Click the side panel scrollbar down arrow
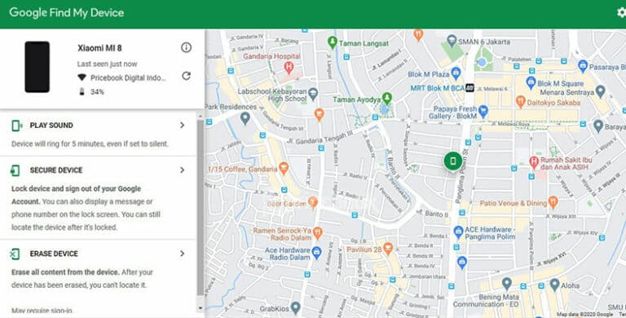626x318 pixels. pyautogui.click(x=201, y=308)
